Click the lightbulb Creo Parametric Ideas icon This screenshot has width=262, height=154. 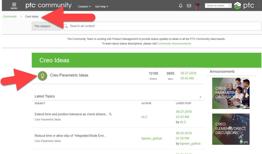click(x=42, y=76)
